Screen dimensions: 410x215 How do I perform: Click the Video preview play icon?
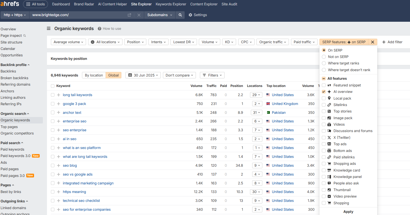pyautogui.click(x=329, y=196)
